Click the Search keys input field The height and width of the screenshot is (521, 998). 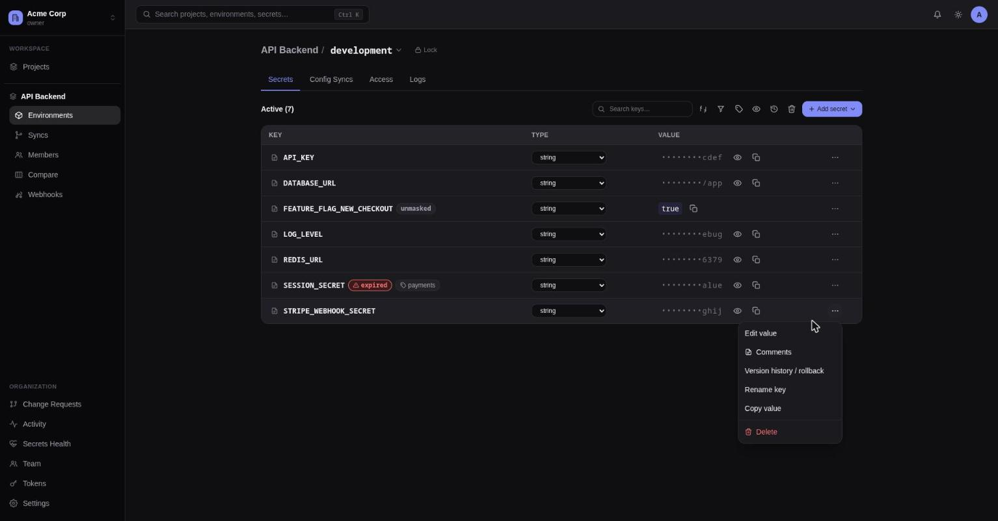pos(642,109)
